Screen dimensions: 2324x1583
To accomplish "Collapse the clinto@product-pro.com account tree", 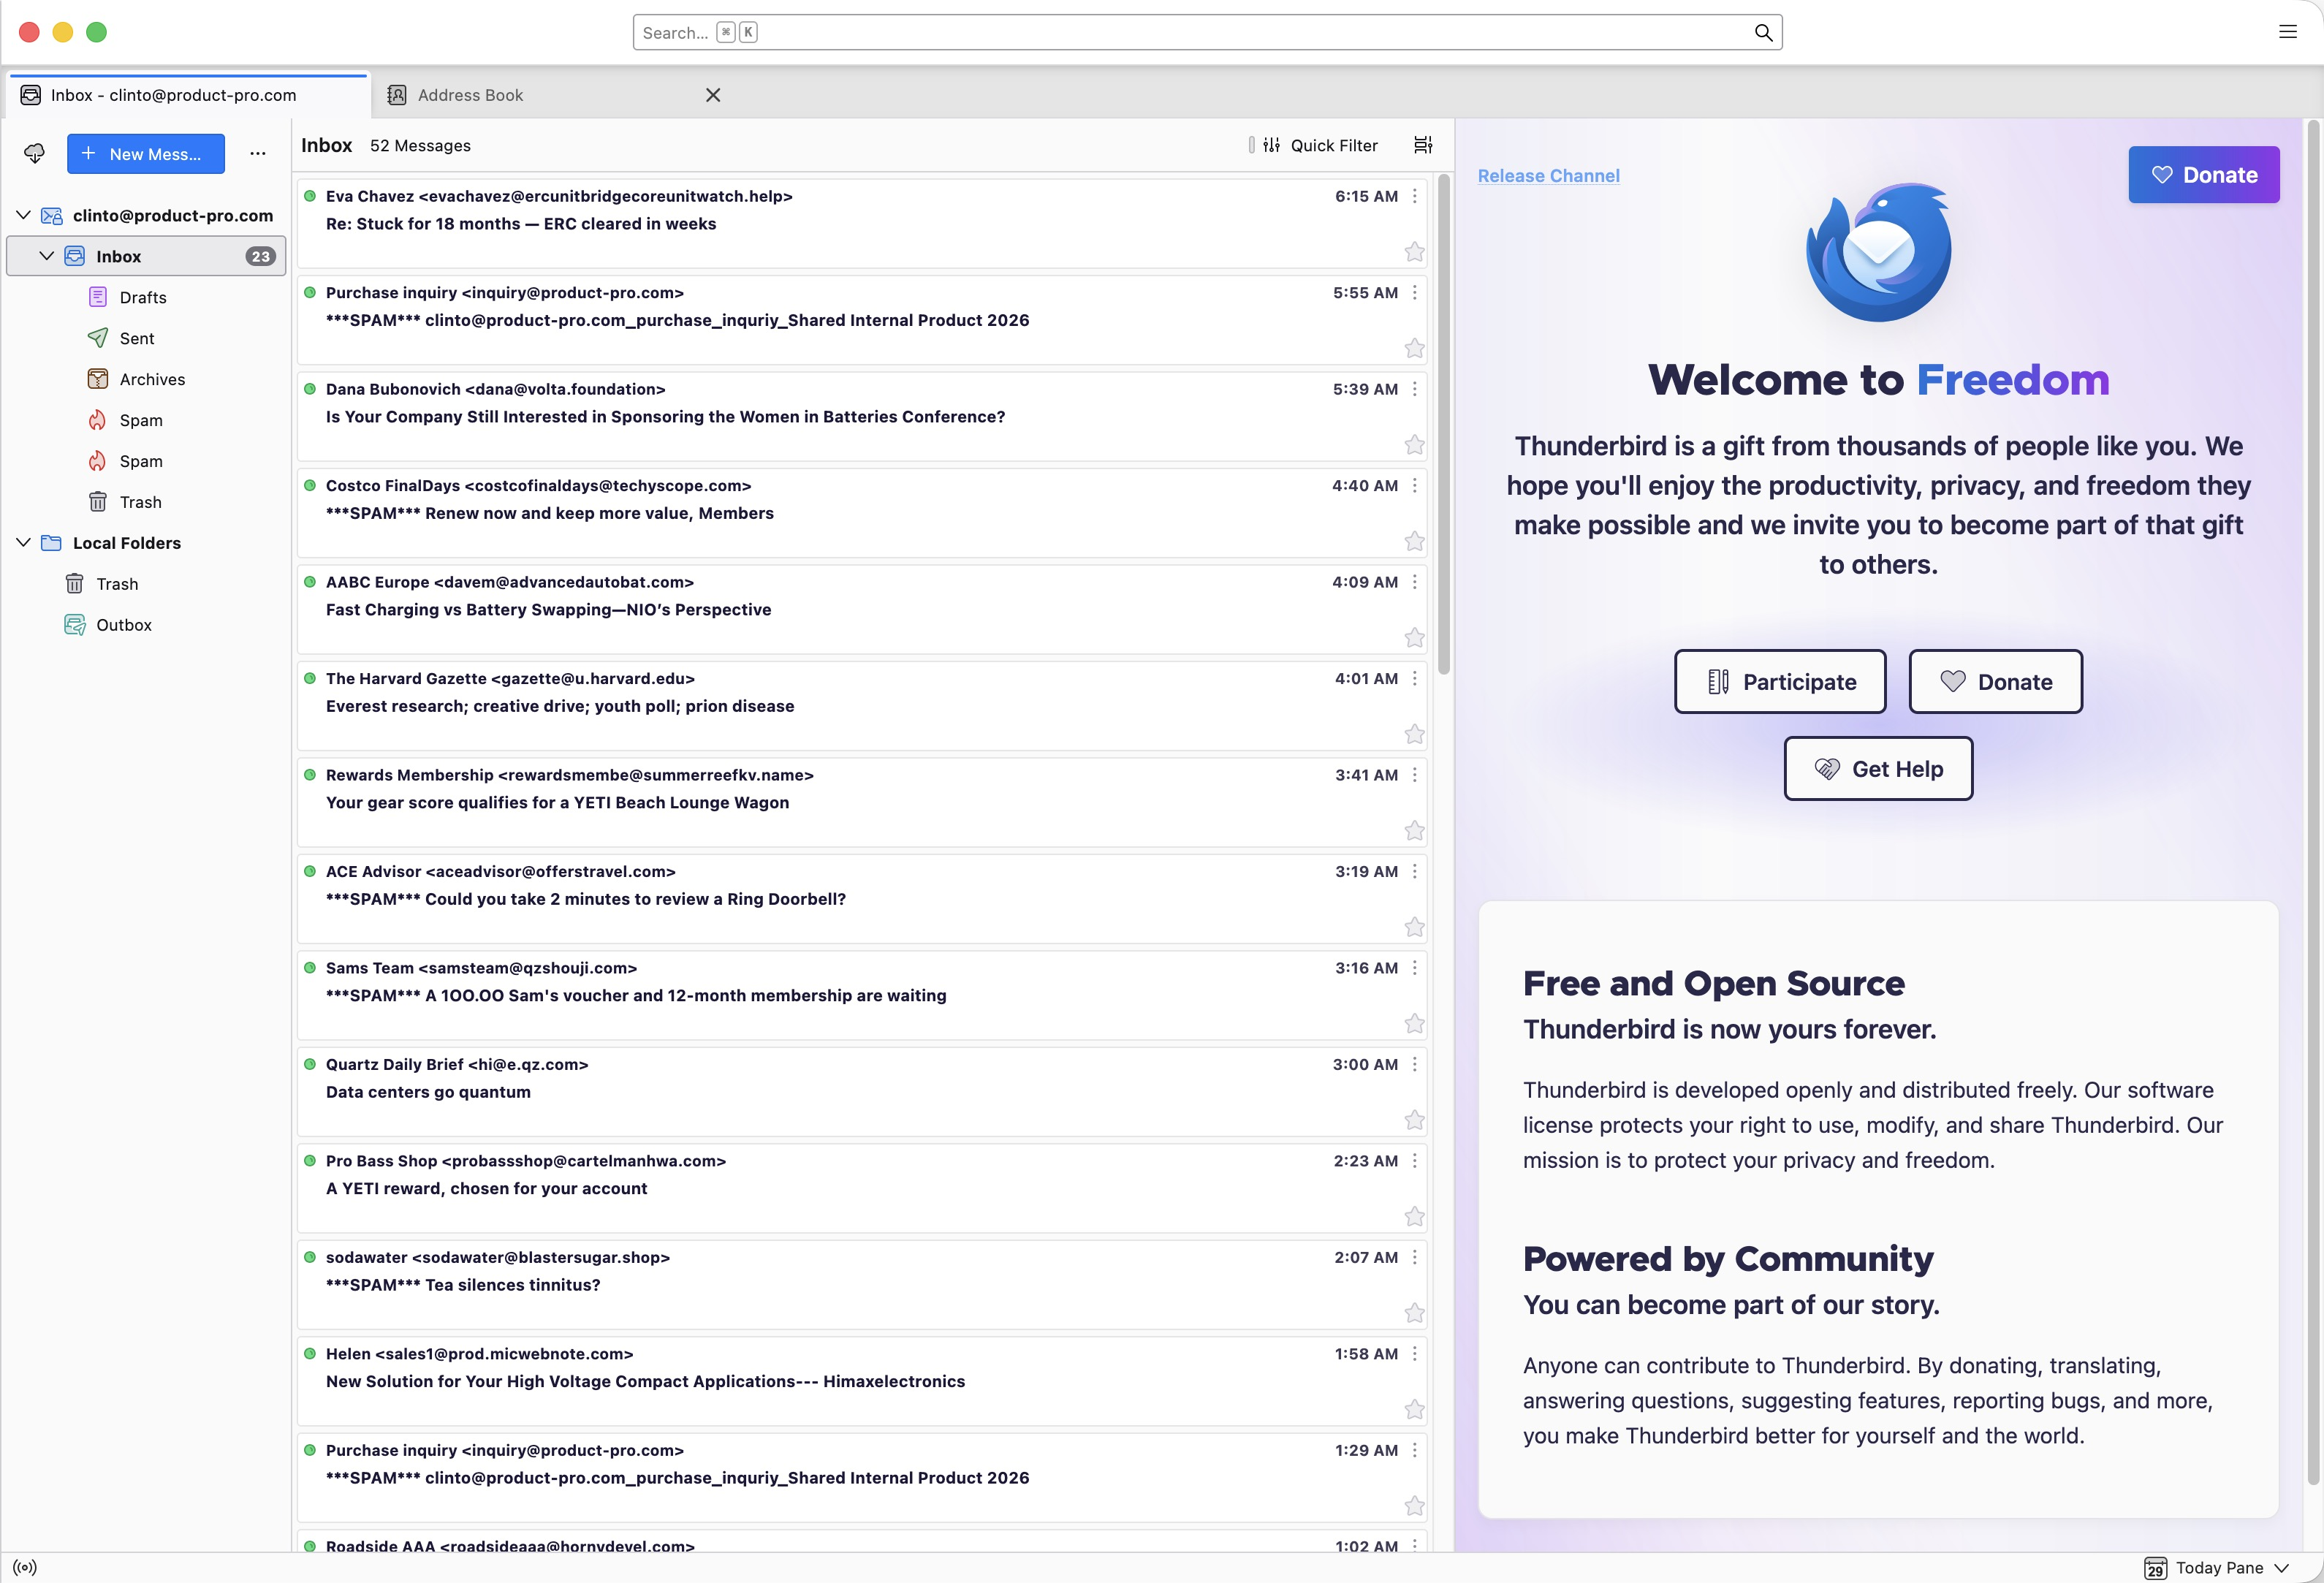I will coord(24,215).
